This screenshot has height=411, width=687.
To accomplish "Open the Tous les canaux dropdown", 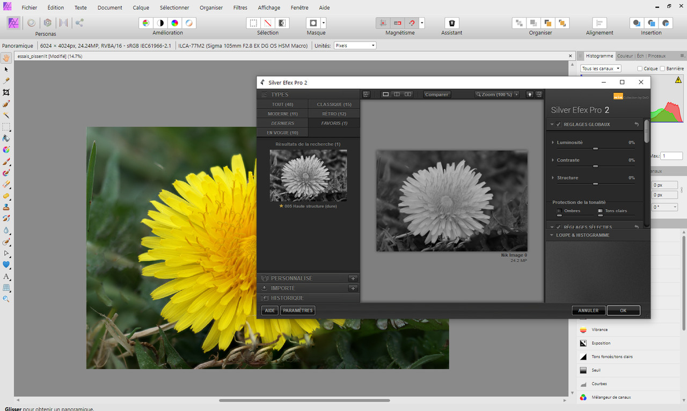I will [601, 69].
